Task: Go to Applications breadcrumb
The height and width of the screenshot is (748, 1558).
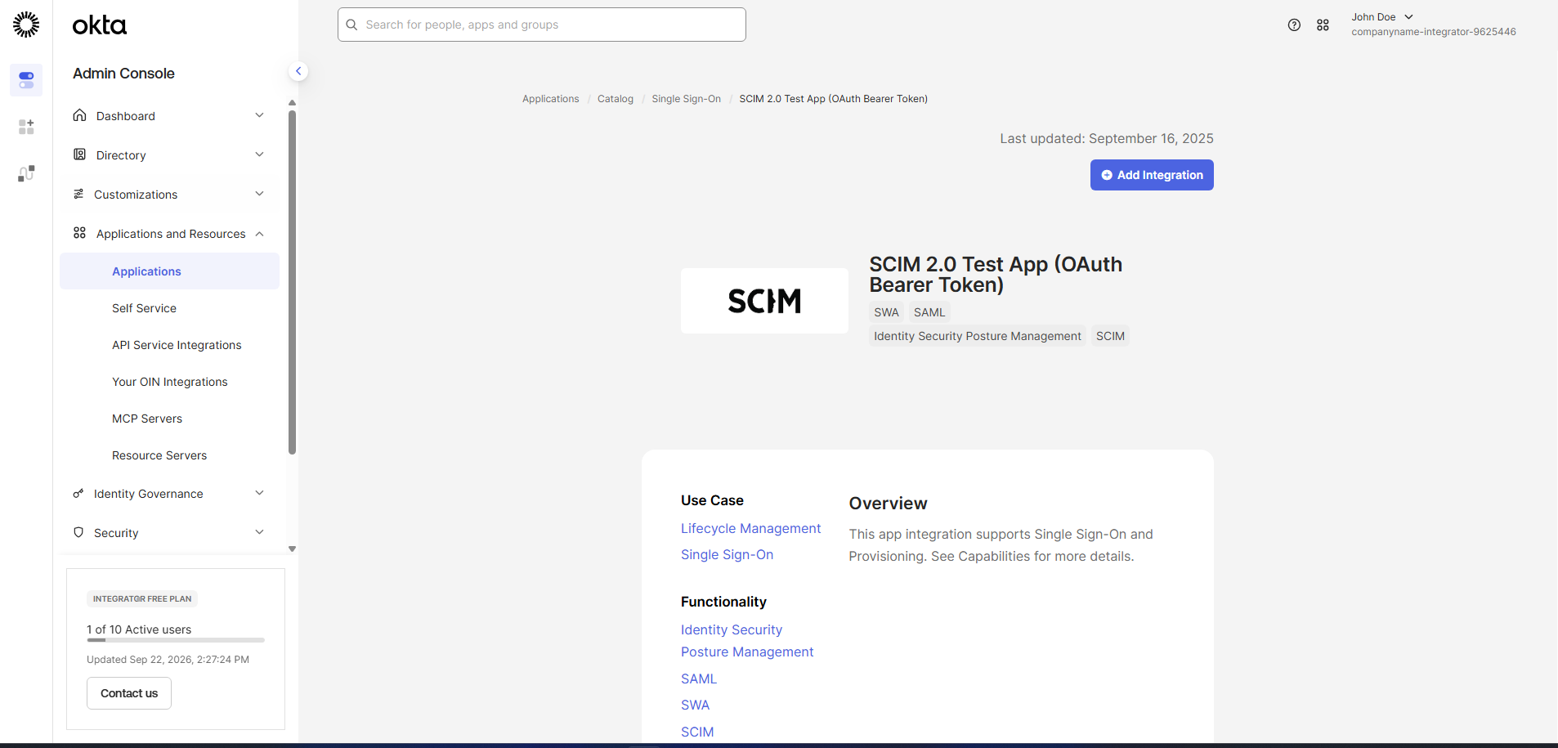Action: tap(550, 99)
